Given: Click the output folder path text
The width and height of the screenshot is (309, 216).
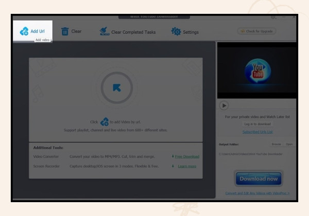Looking at the screenshot, I should coord(250,154).
